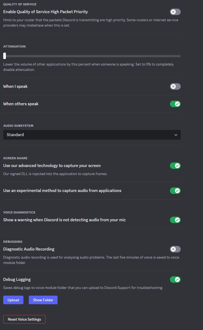Disable experimental application audio capture method
The image size is (203, 330).
tap(175, 191)
